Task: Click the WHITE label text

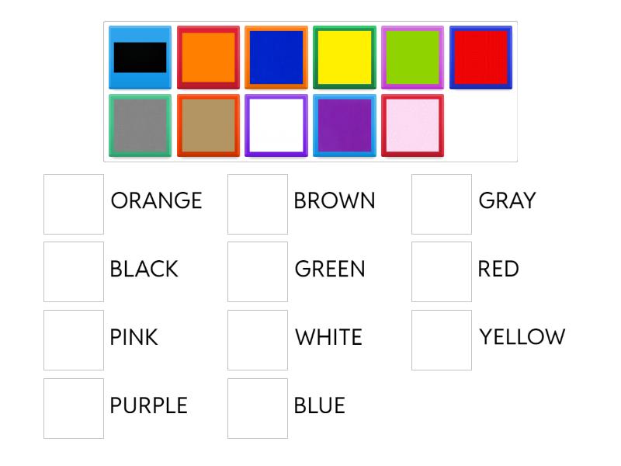Action: [329, 338]
